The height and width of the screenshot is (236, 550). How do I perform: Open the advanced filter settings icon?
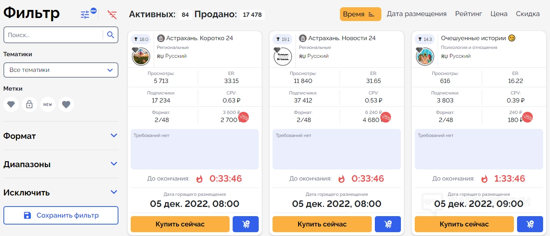coord(85,15)
